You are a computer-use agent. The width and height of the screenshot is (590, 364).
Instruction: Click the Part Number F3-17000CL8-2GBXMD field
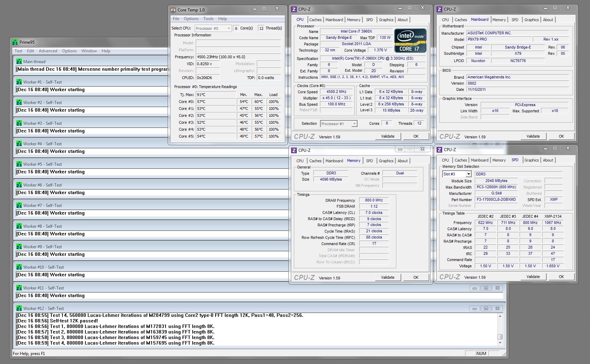pos(496,199)
